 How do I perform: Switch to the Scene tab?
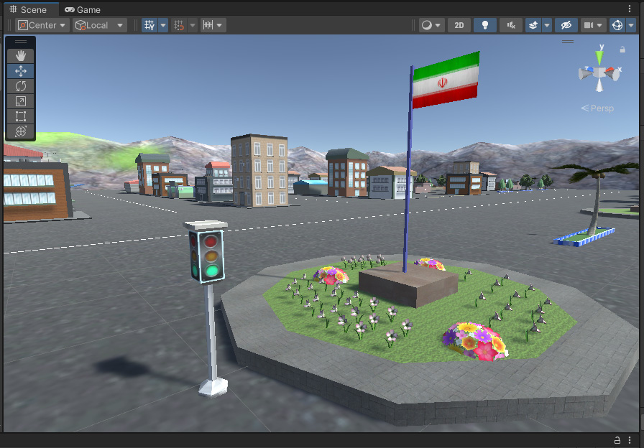click(28, 9)
